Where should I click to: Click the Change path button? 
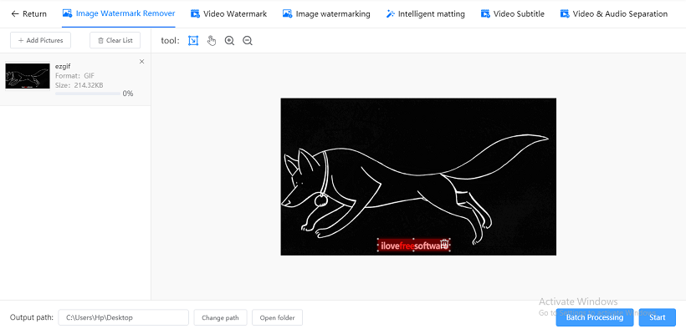[x=221, y=317]
